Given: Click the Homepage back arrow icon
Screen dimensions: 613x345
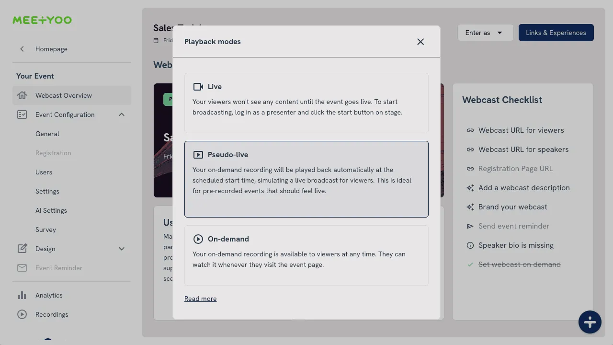Looking at the screenshot, I should (22, 49).
